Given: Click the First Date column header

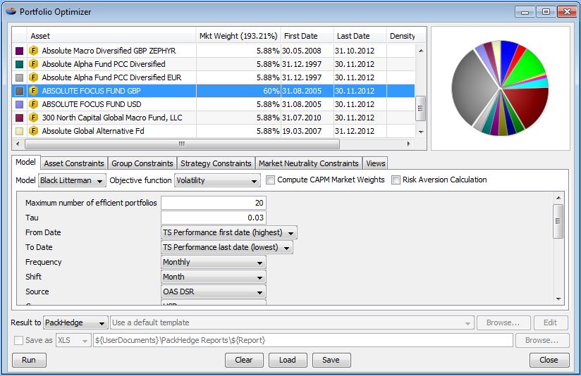Looking at the screenshot, I should point(307,36).
